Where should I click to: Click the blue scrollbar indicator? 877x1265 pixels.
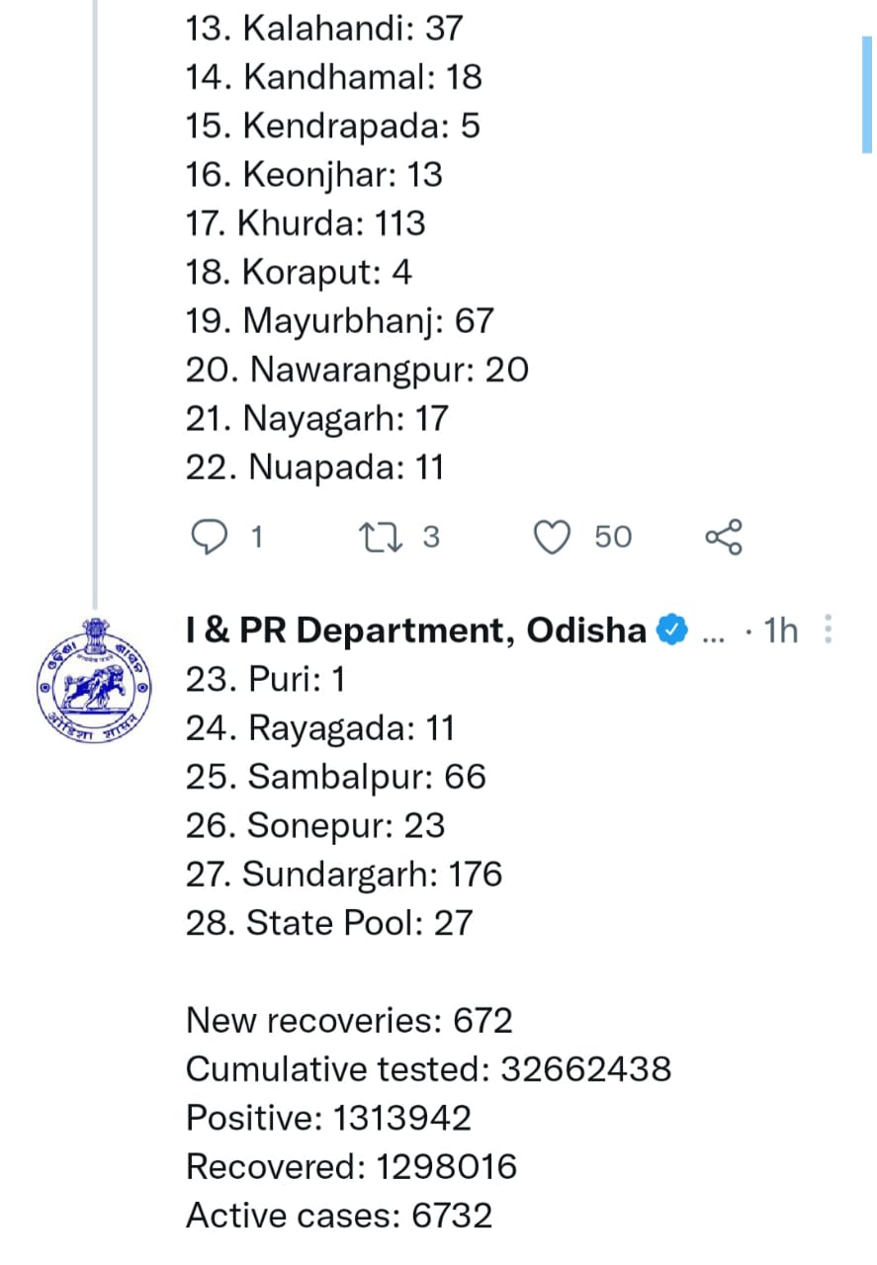[867, 94]
